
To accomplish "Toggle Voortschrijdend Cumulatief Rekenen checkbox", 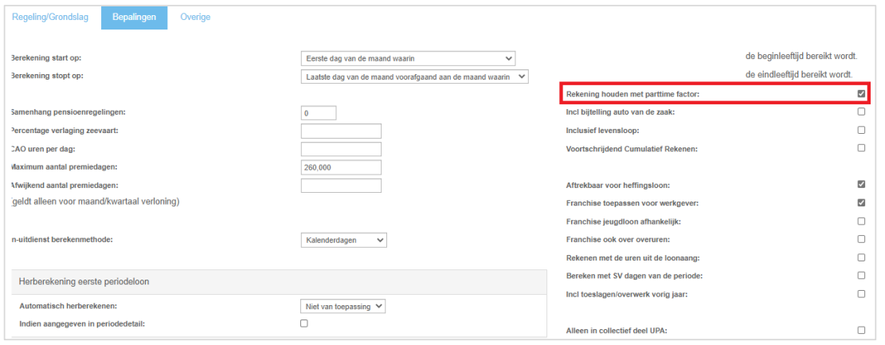I will tap(861, 148).
